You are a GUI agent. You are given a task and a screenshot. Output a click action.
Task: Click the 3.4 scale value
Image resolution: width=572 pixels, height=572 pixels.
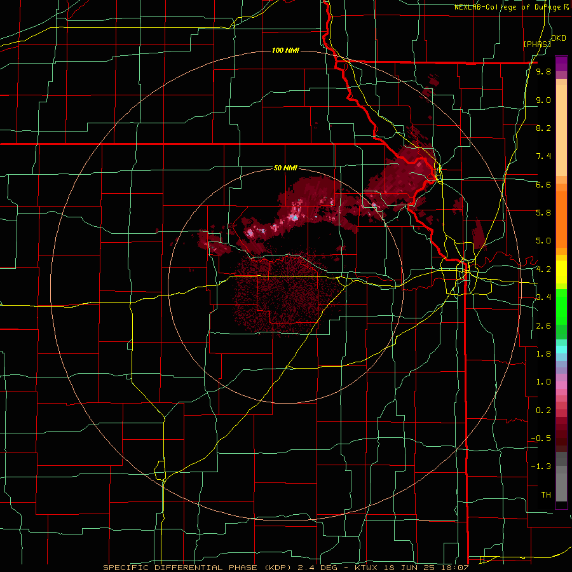coord(543,297)
